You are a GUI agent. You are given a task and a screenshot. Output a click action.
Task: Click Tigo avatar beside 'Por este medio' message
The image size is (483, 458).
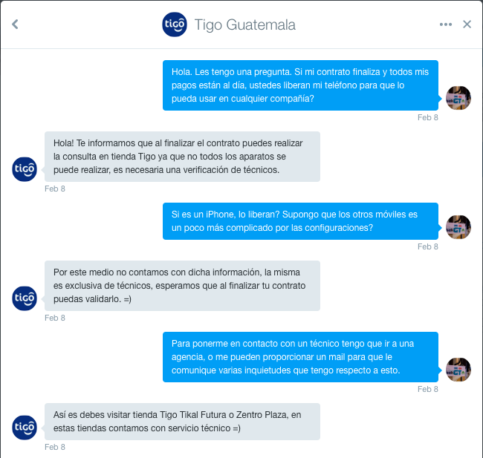click(25, 298)
